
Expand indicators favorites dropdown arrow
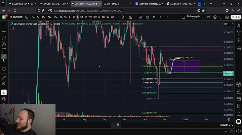pos(135,17)
